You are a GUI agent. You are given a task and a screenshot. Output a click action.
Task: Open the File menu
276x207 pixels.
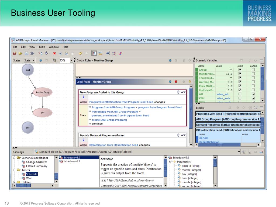pyautogui.click(x=15, y=47)
